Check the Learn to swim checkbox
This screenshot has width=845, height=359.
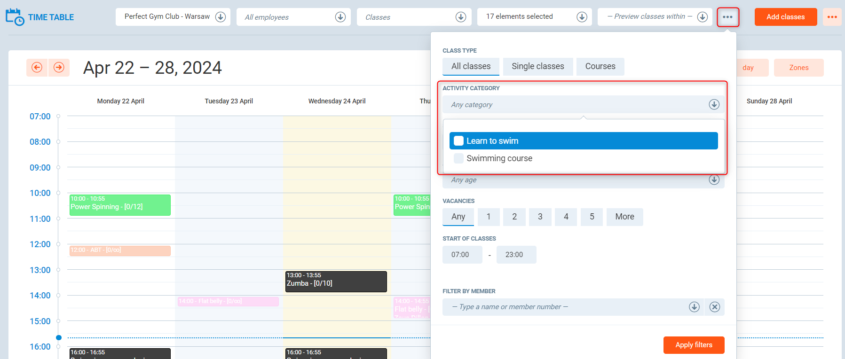[458, 141]
